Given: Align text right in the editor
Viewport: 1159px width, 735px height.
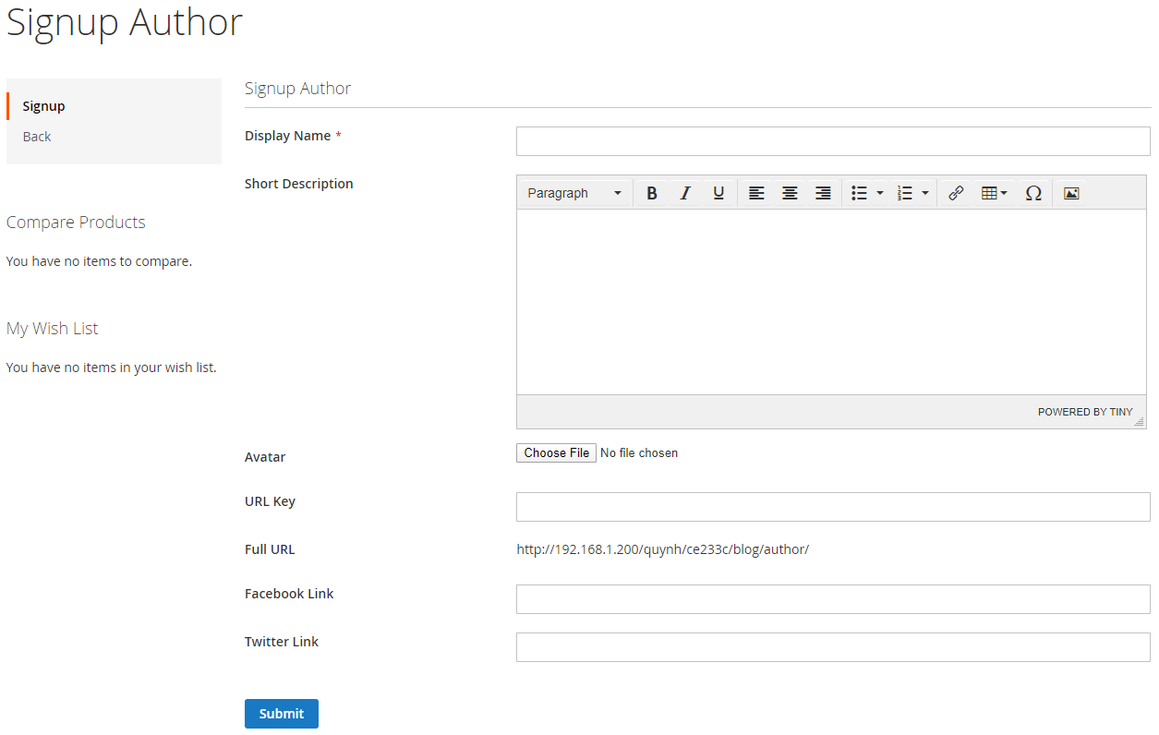Looking at the screenshot, I should coord(823,193).
